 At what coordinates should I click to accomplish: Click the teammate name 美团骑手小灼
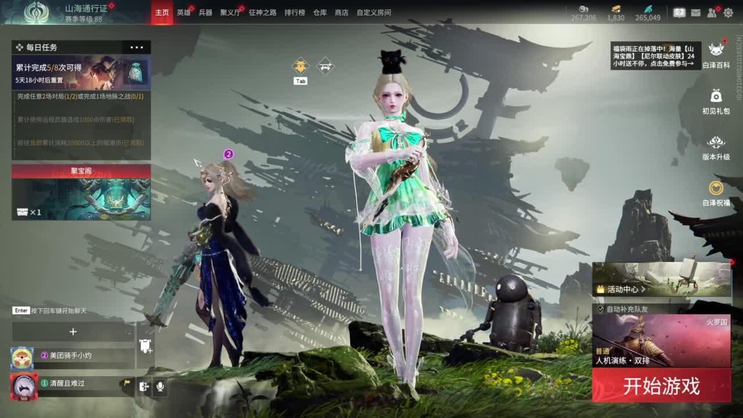pyautogui.click(x=71, y=355)
